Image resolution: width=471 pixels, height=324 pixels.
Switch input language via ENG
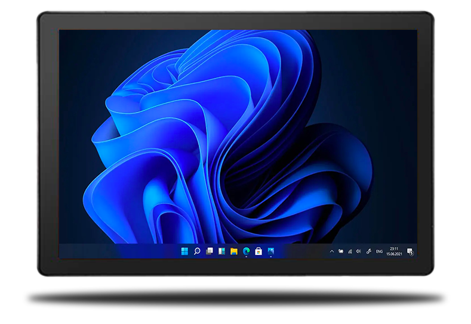pos(379,252)
